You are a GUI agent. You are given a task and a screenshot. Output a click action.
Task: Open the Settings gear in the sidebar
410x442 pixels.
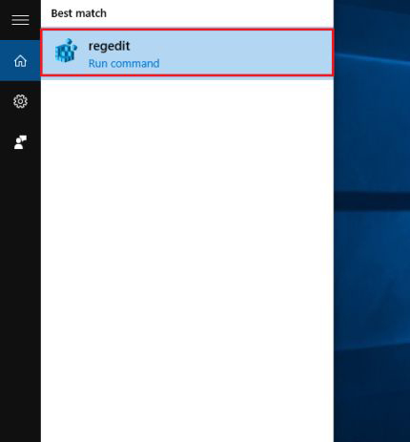[x=20, y=101]
